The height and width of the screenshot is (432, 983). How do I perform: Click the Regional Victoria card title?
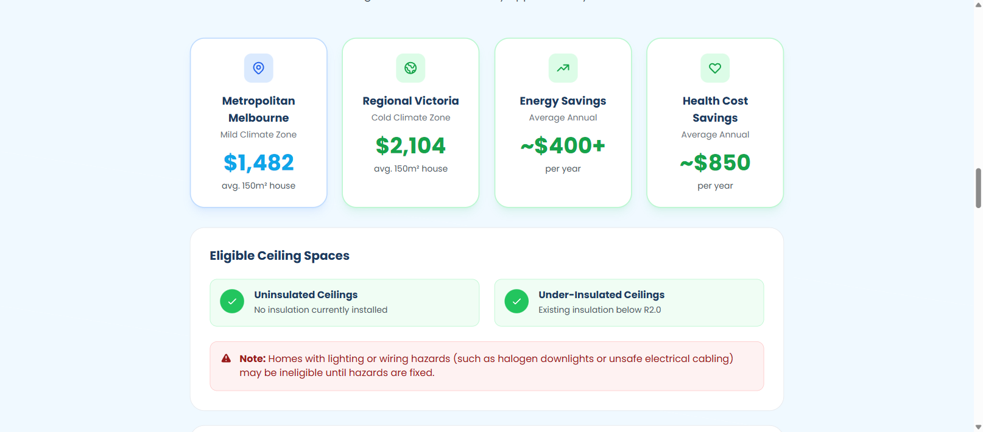click(410, 101)
